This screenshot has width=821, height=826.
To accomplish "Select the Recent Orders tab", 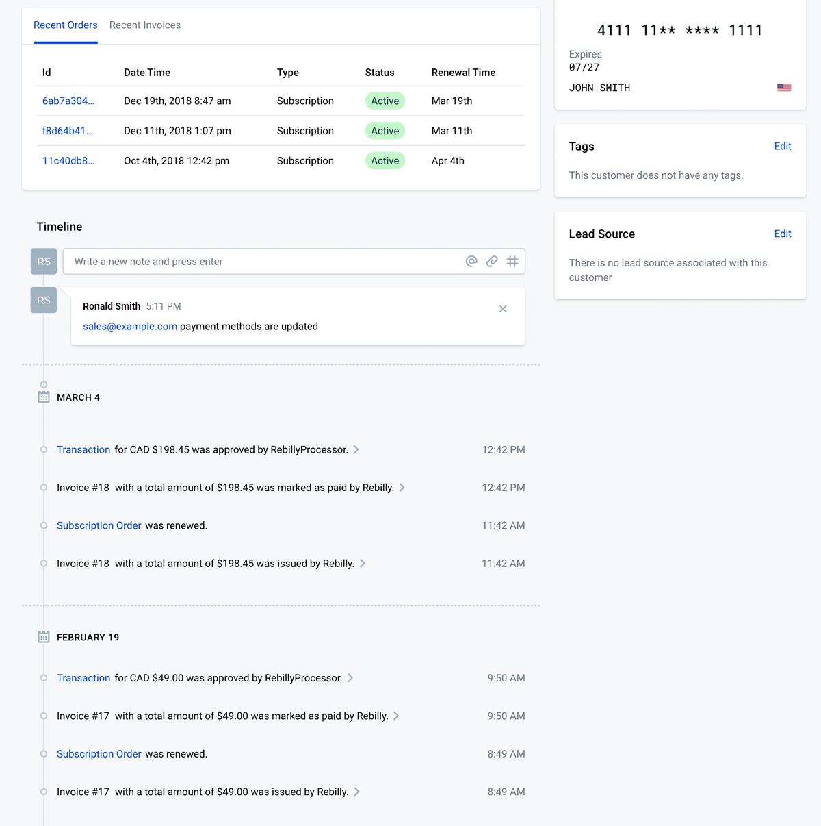I will [x=66, y=25].
